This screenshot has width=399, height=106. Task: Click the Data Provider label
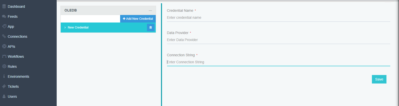[178, 33]
